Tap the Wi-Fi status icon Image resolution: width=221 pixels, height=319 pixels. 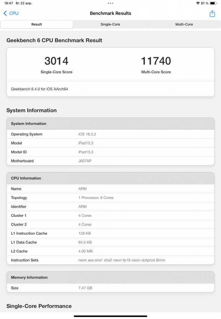[x=198, y=3]
